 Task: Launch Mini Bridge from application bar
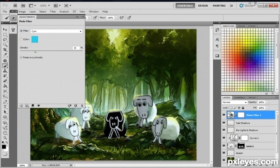click(23, 6)
